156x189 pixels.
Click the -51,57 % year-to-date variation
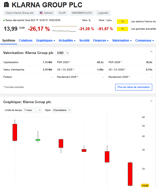[x=105, y=29]
